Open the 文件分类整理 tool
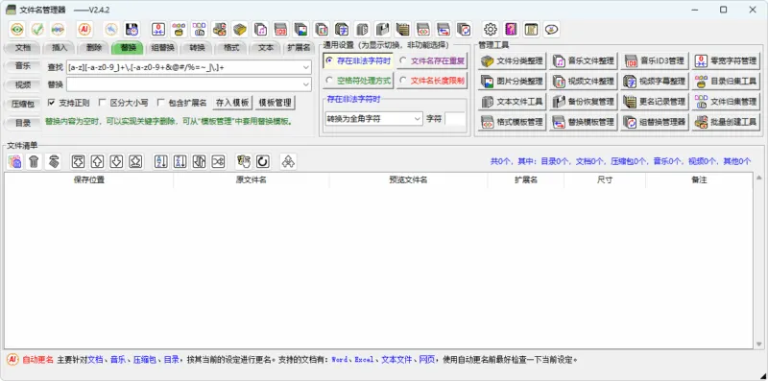Image resolution: width=768 pixels, height=381 pixels. pyautogui.click(x=512, y=61)
